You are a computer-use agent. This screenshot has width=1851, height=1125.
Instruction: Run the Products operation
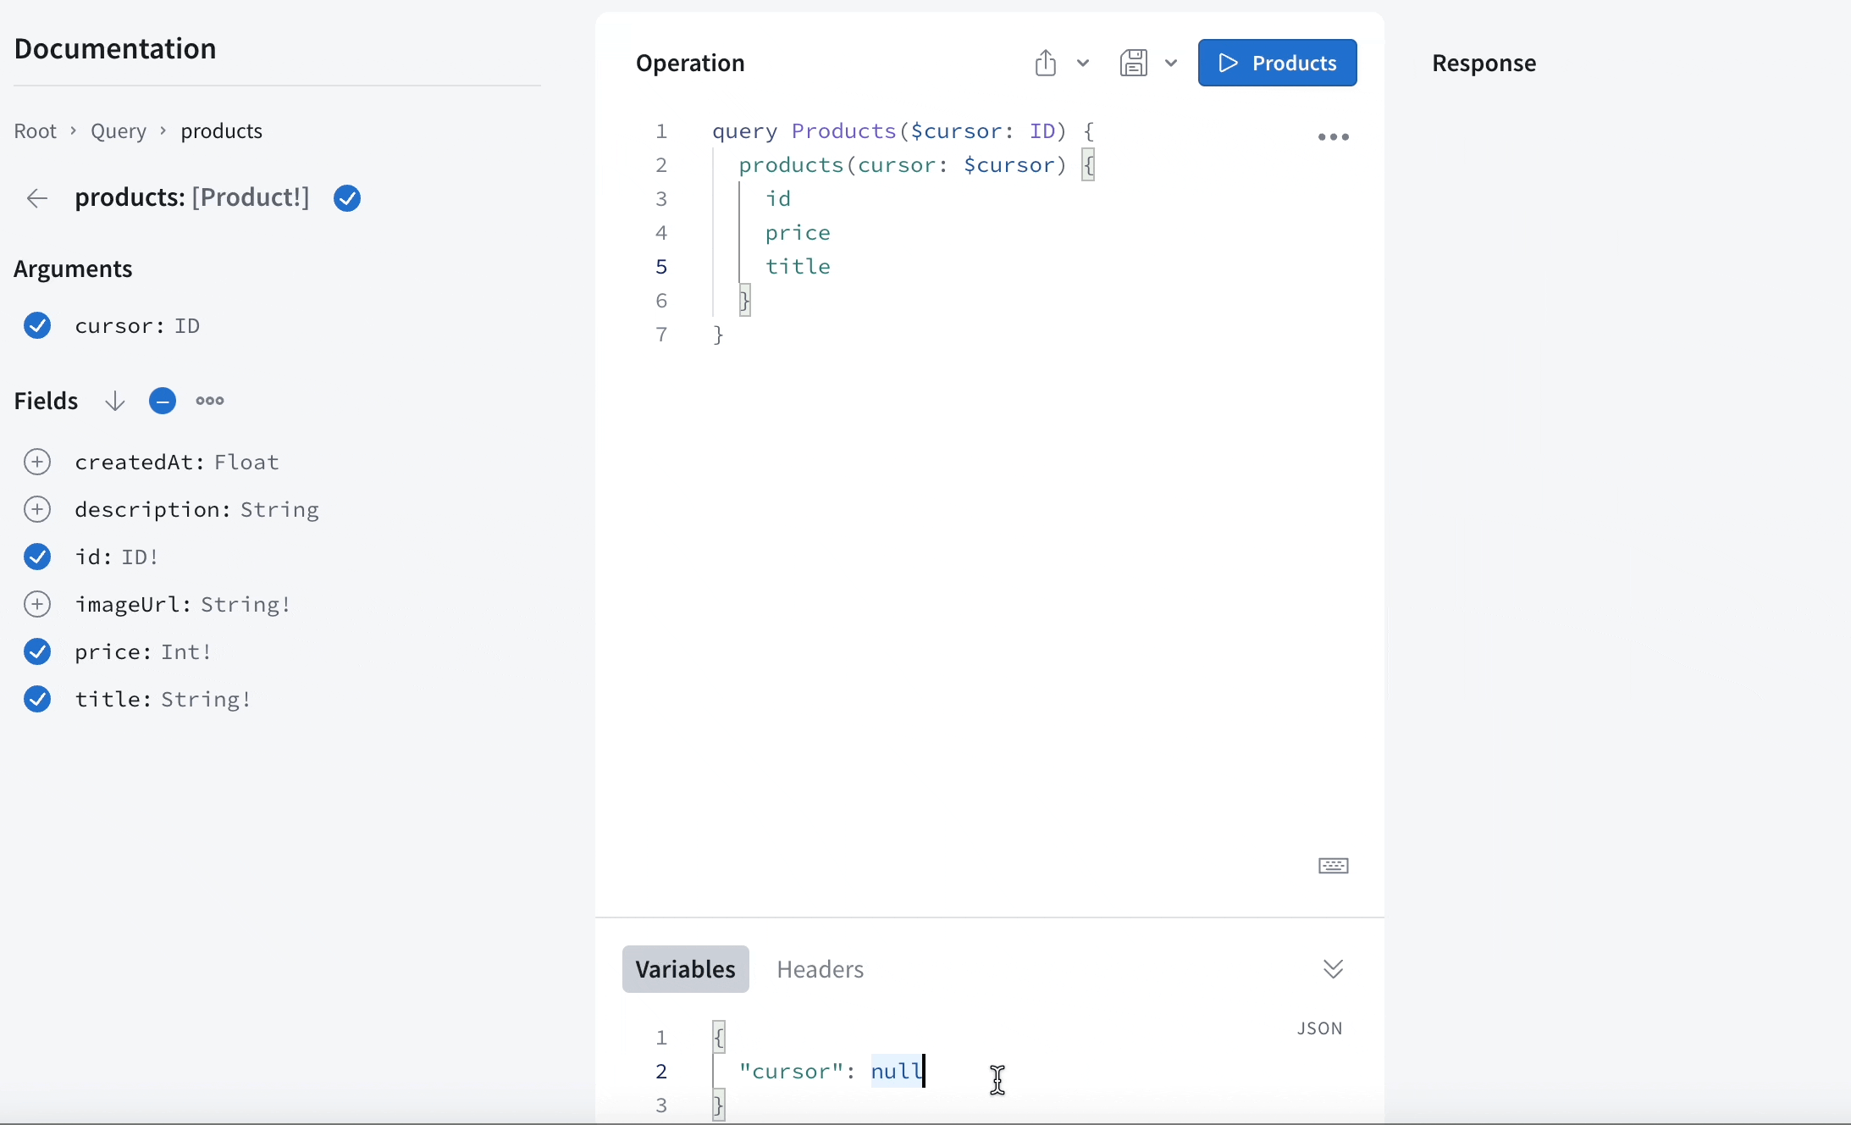(1277, 63)
